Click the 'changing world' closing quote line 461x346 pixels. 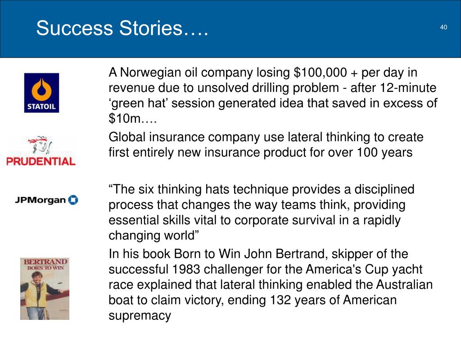tap(154, 235)
